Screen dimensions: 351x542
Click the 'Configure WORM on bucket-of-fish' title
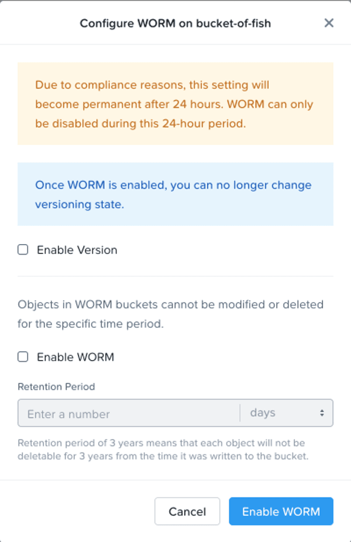coord(175,23)
